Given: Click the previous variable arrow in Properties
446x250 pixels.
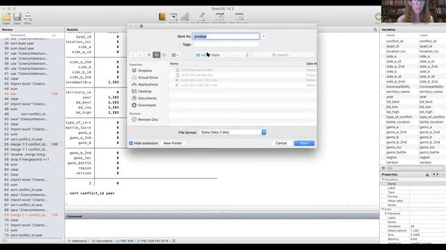Looking at the screenshot, I should [x=433, y=174].
